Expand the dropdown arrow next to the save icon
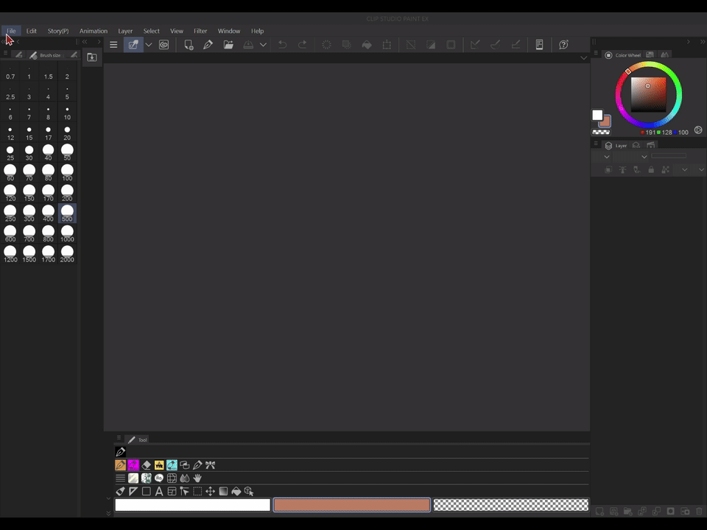 (263, 45)
